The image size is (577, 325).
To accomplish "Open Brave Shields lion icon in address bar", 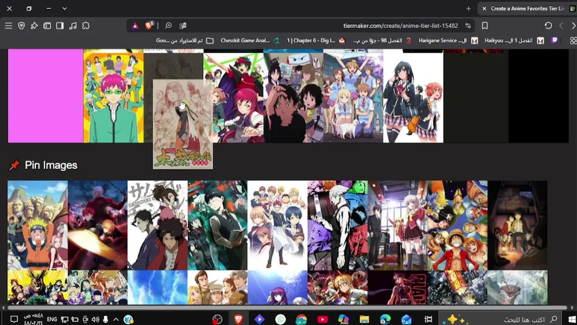I will pyautogui.click(x=149, y=26).
